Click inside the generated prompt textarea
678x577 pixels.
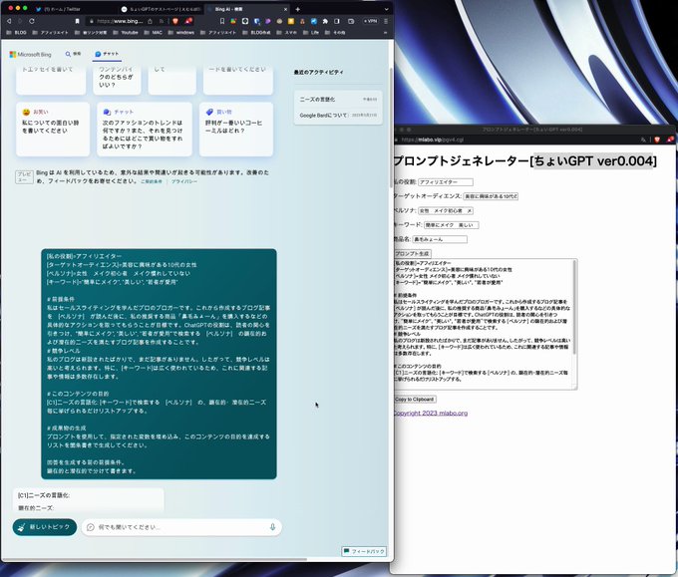point(484,324)
